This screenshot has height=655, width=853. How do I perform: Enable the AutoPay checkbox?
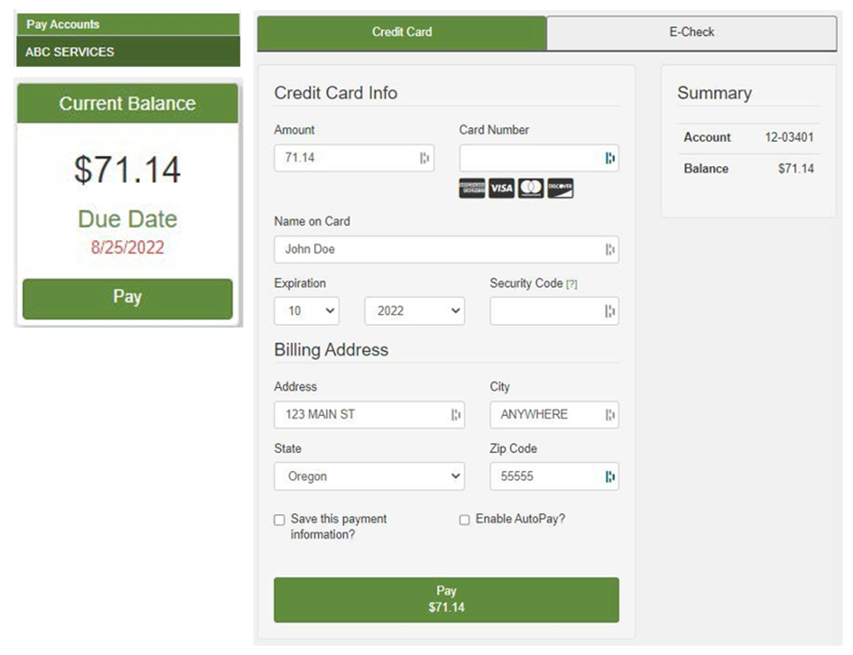click(465, 520)
